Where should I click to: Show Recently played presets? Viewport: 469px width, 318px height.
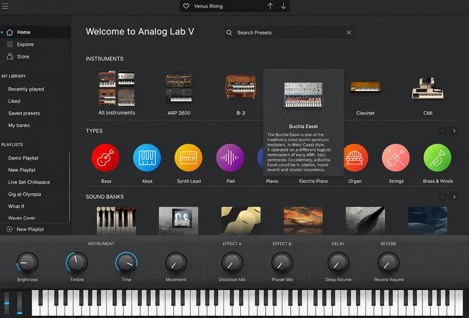[x=26, y=89]
